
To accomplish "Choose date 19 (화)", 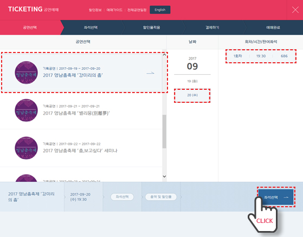I will pyautogui.click(x=192, y=81).
